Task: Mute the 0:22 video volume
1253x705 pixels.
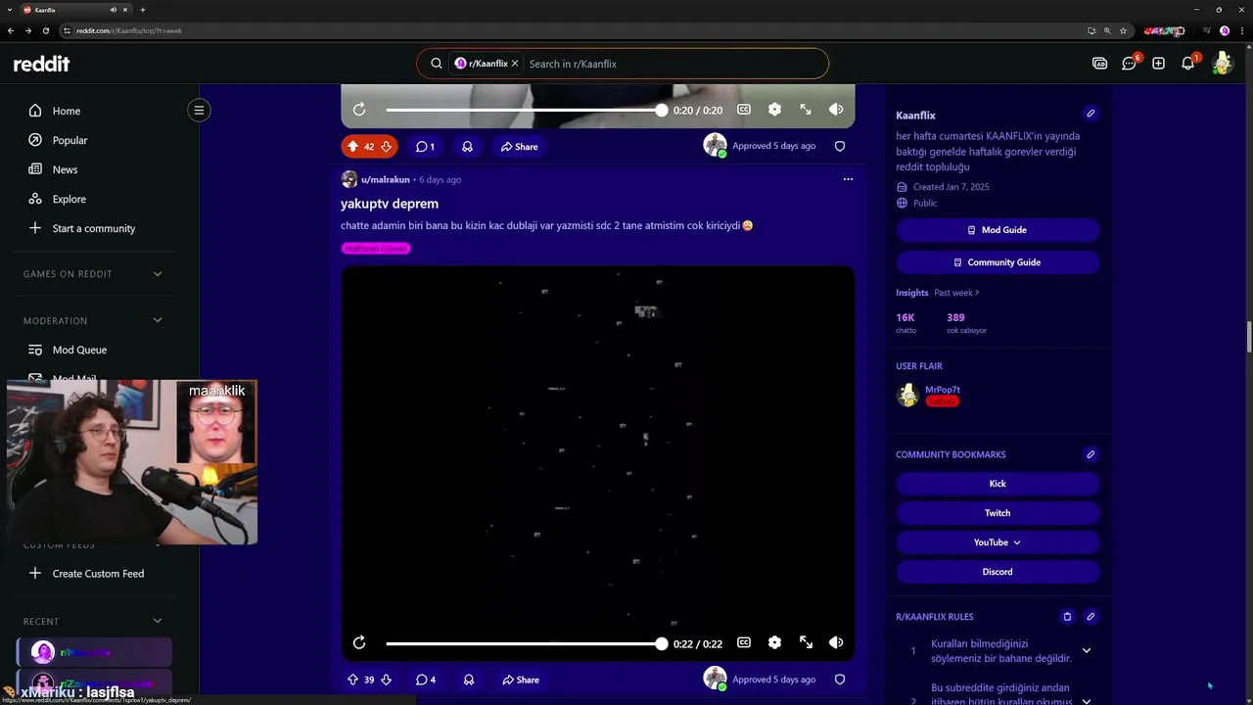Action: tap(836, 642)
